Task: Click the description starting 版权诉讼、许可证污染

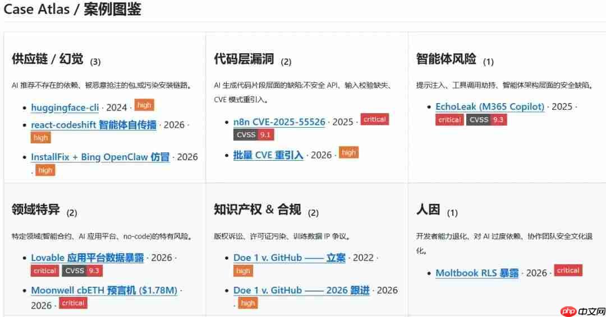Action: pos(282,236)
